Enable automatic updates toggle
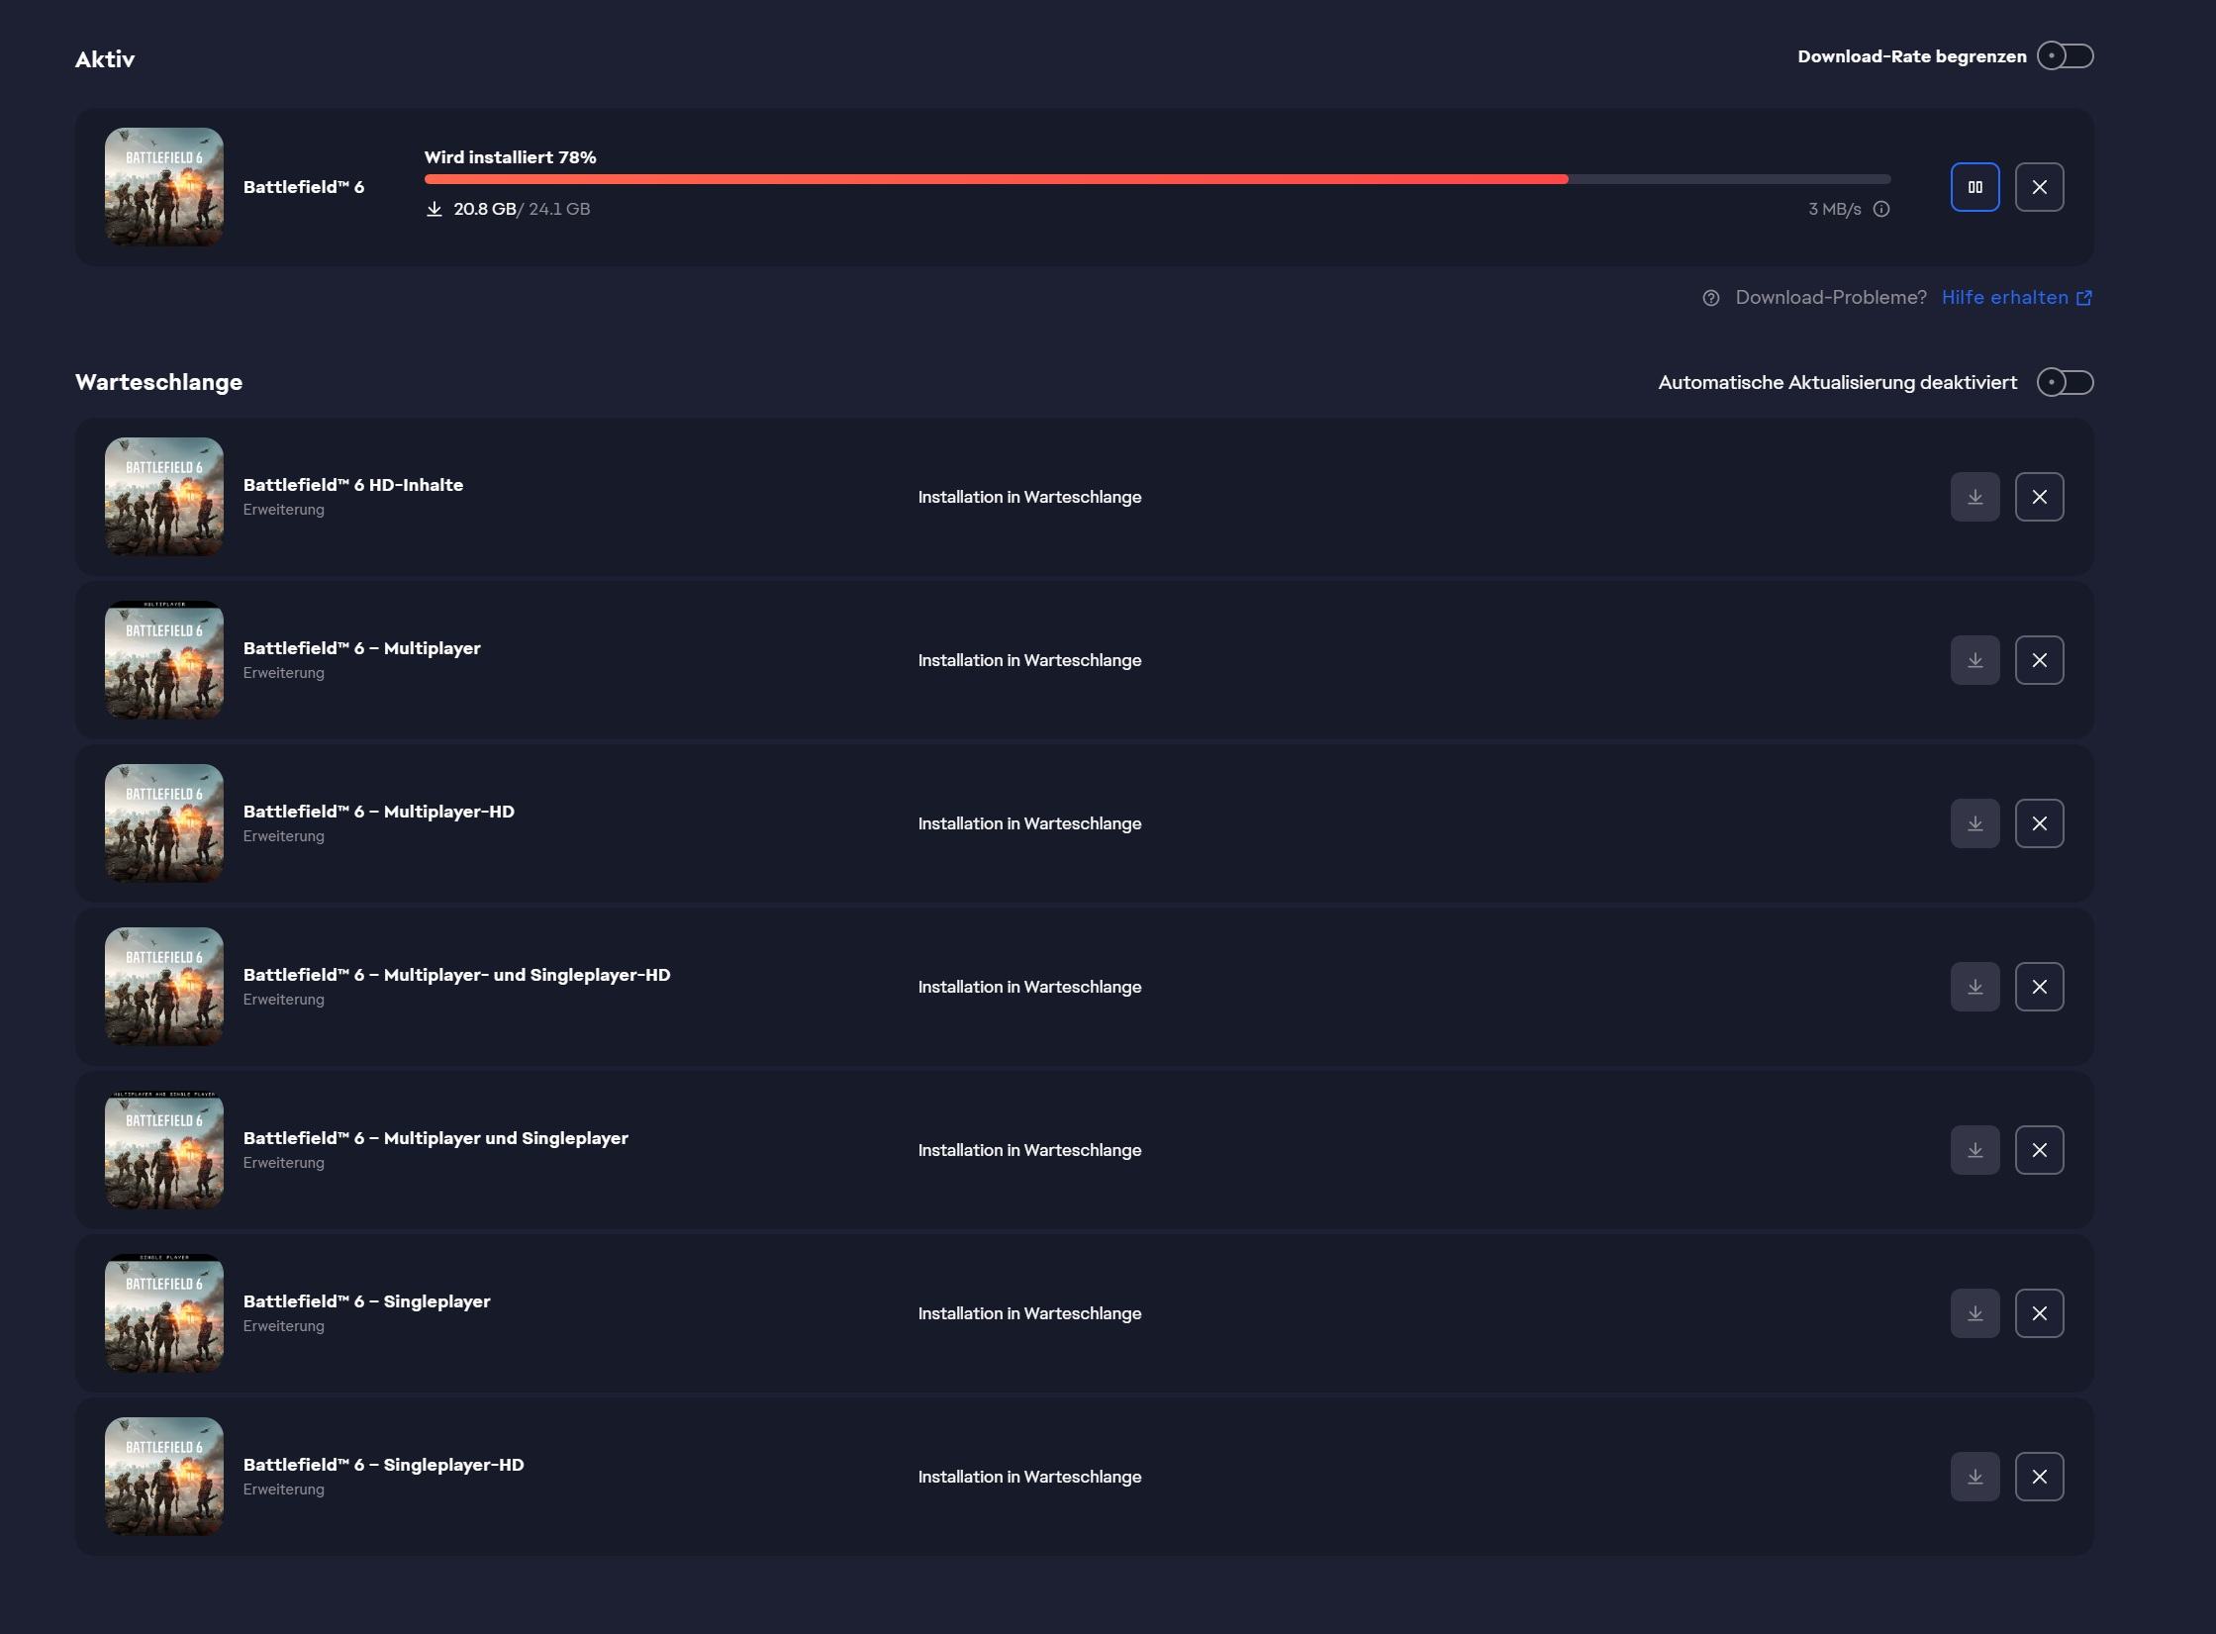The image size is (2216, 1634). pos(2065,382)
